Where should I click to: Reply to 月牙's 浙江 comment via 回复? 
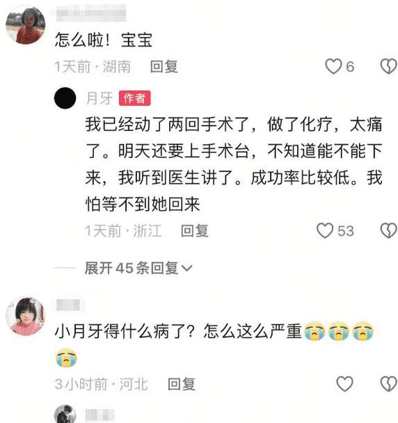195,231
